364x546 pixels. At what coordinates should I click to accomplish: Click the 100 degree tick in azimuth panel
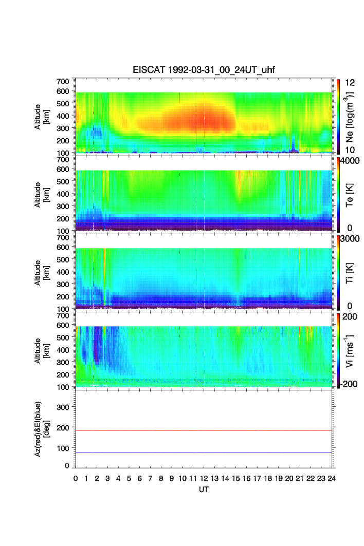pyautogui.click(x=63, y=448)
